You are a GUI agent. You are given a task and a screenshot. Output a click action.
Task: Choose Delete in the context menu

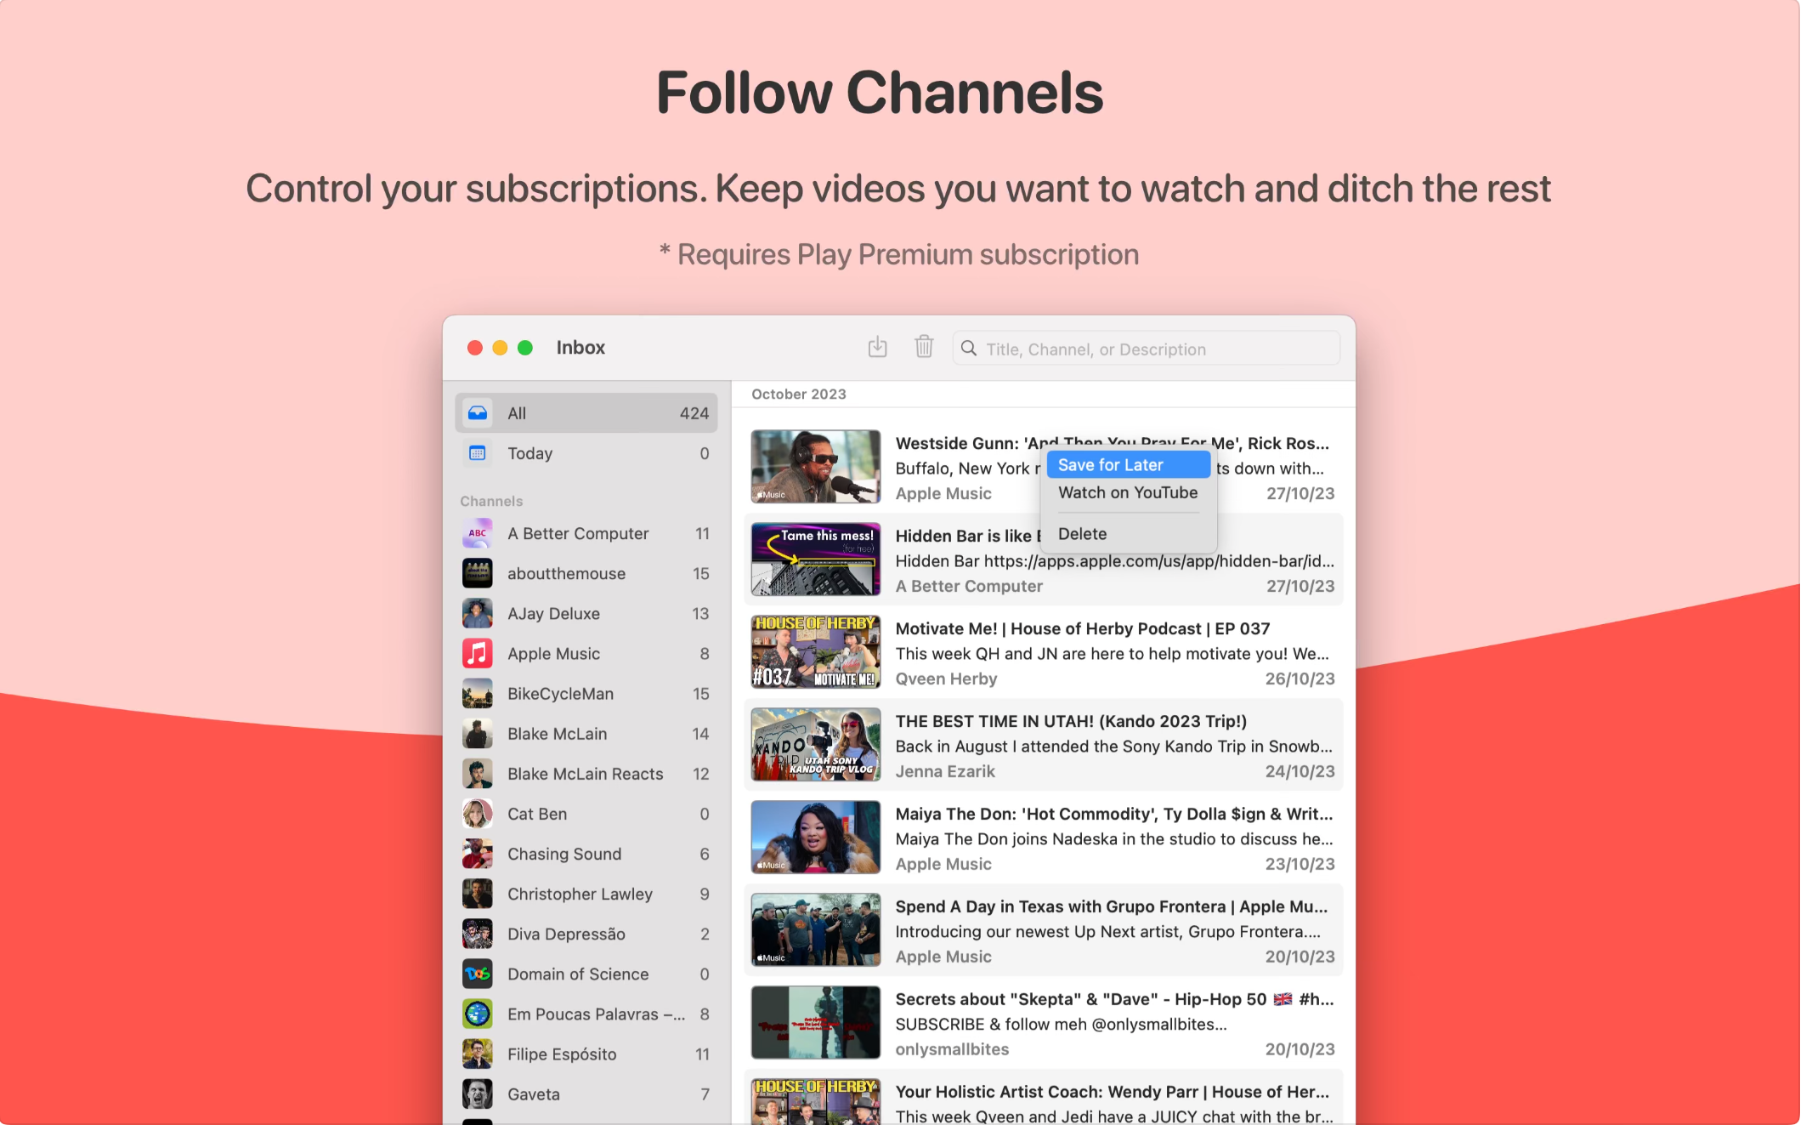[x=1128, y=534]
